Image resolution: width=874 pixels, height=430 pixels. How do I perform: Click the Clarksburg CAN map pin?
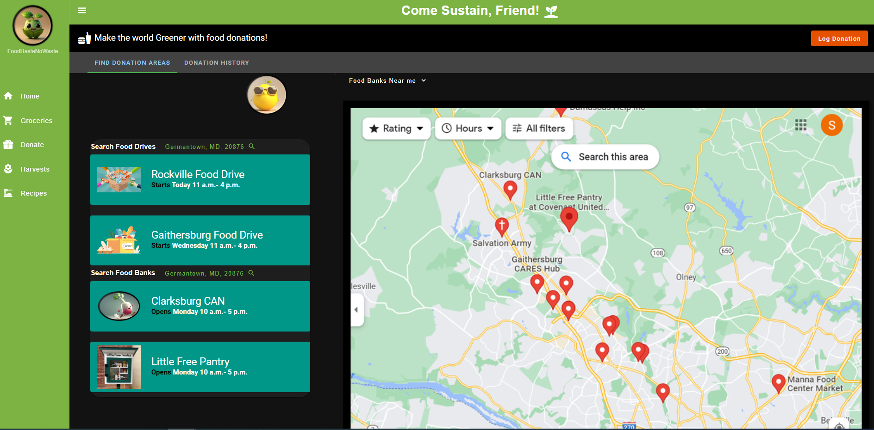click(510, 190)
